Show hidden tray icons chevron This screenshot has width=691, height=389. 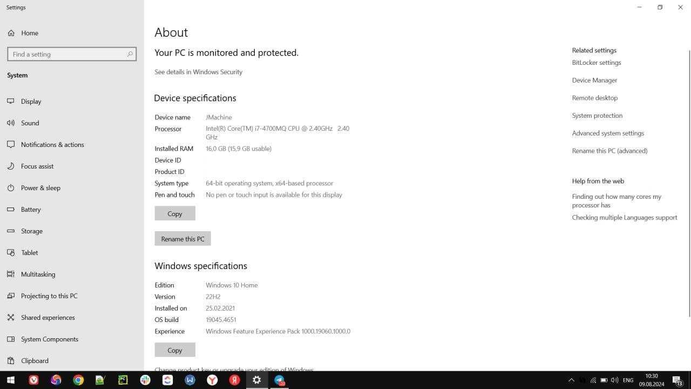tap(571, 380)
